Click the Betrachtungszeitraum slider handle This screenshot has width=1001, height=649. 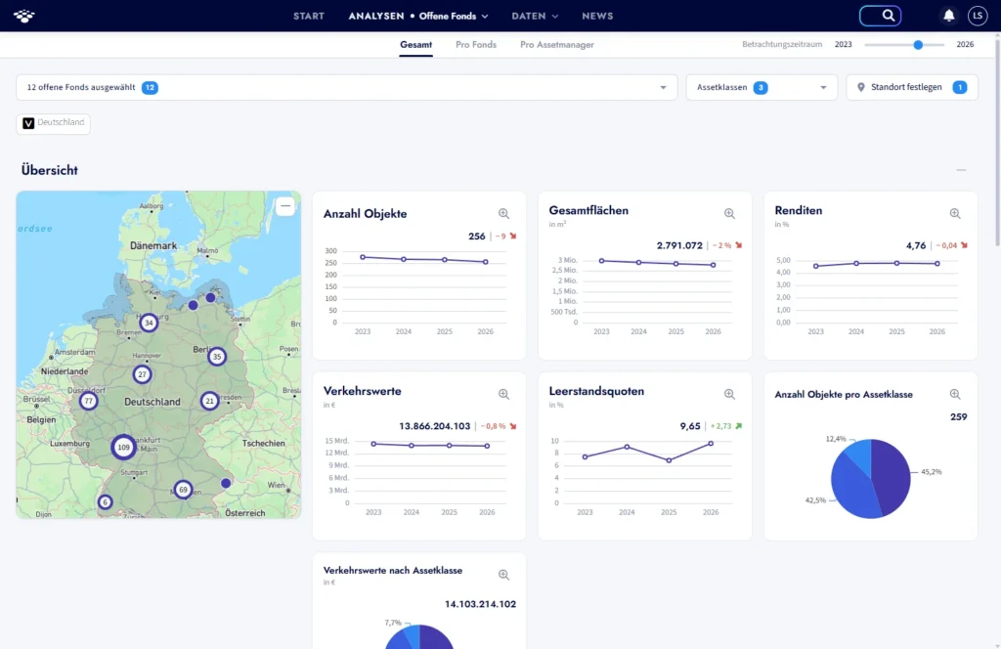pos(917,45)
